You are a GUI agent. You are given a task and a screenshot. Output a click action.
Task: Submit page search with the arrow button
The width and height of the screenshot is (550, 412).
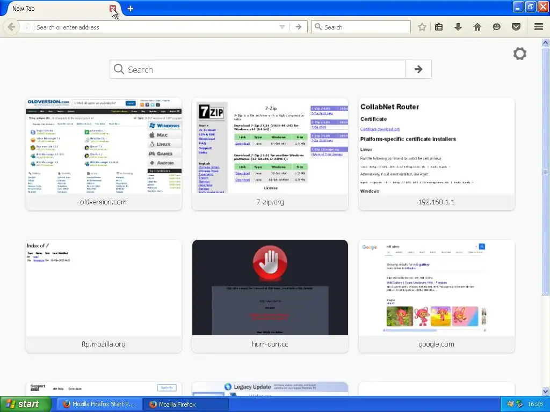coord(418,69)
